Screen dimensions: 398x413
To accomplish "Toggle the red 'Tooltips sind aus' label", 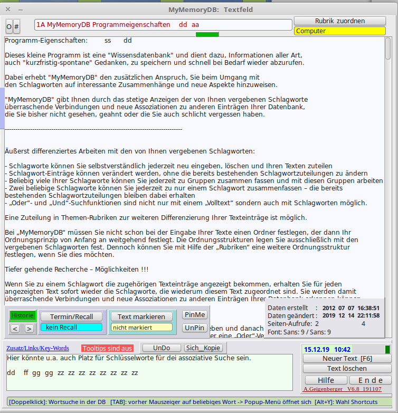I will (x=107, y=348).
